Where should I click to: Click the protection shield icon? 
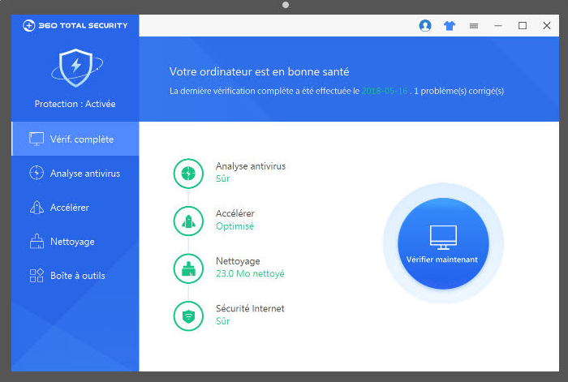[76, 67]
